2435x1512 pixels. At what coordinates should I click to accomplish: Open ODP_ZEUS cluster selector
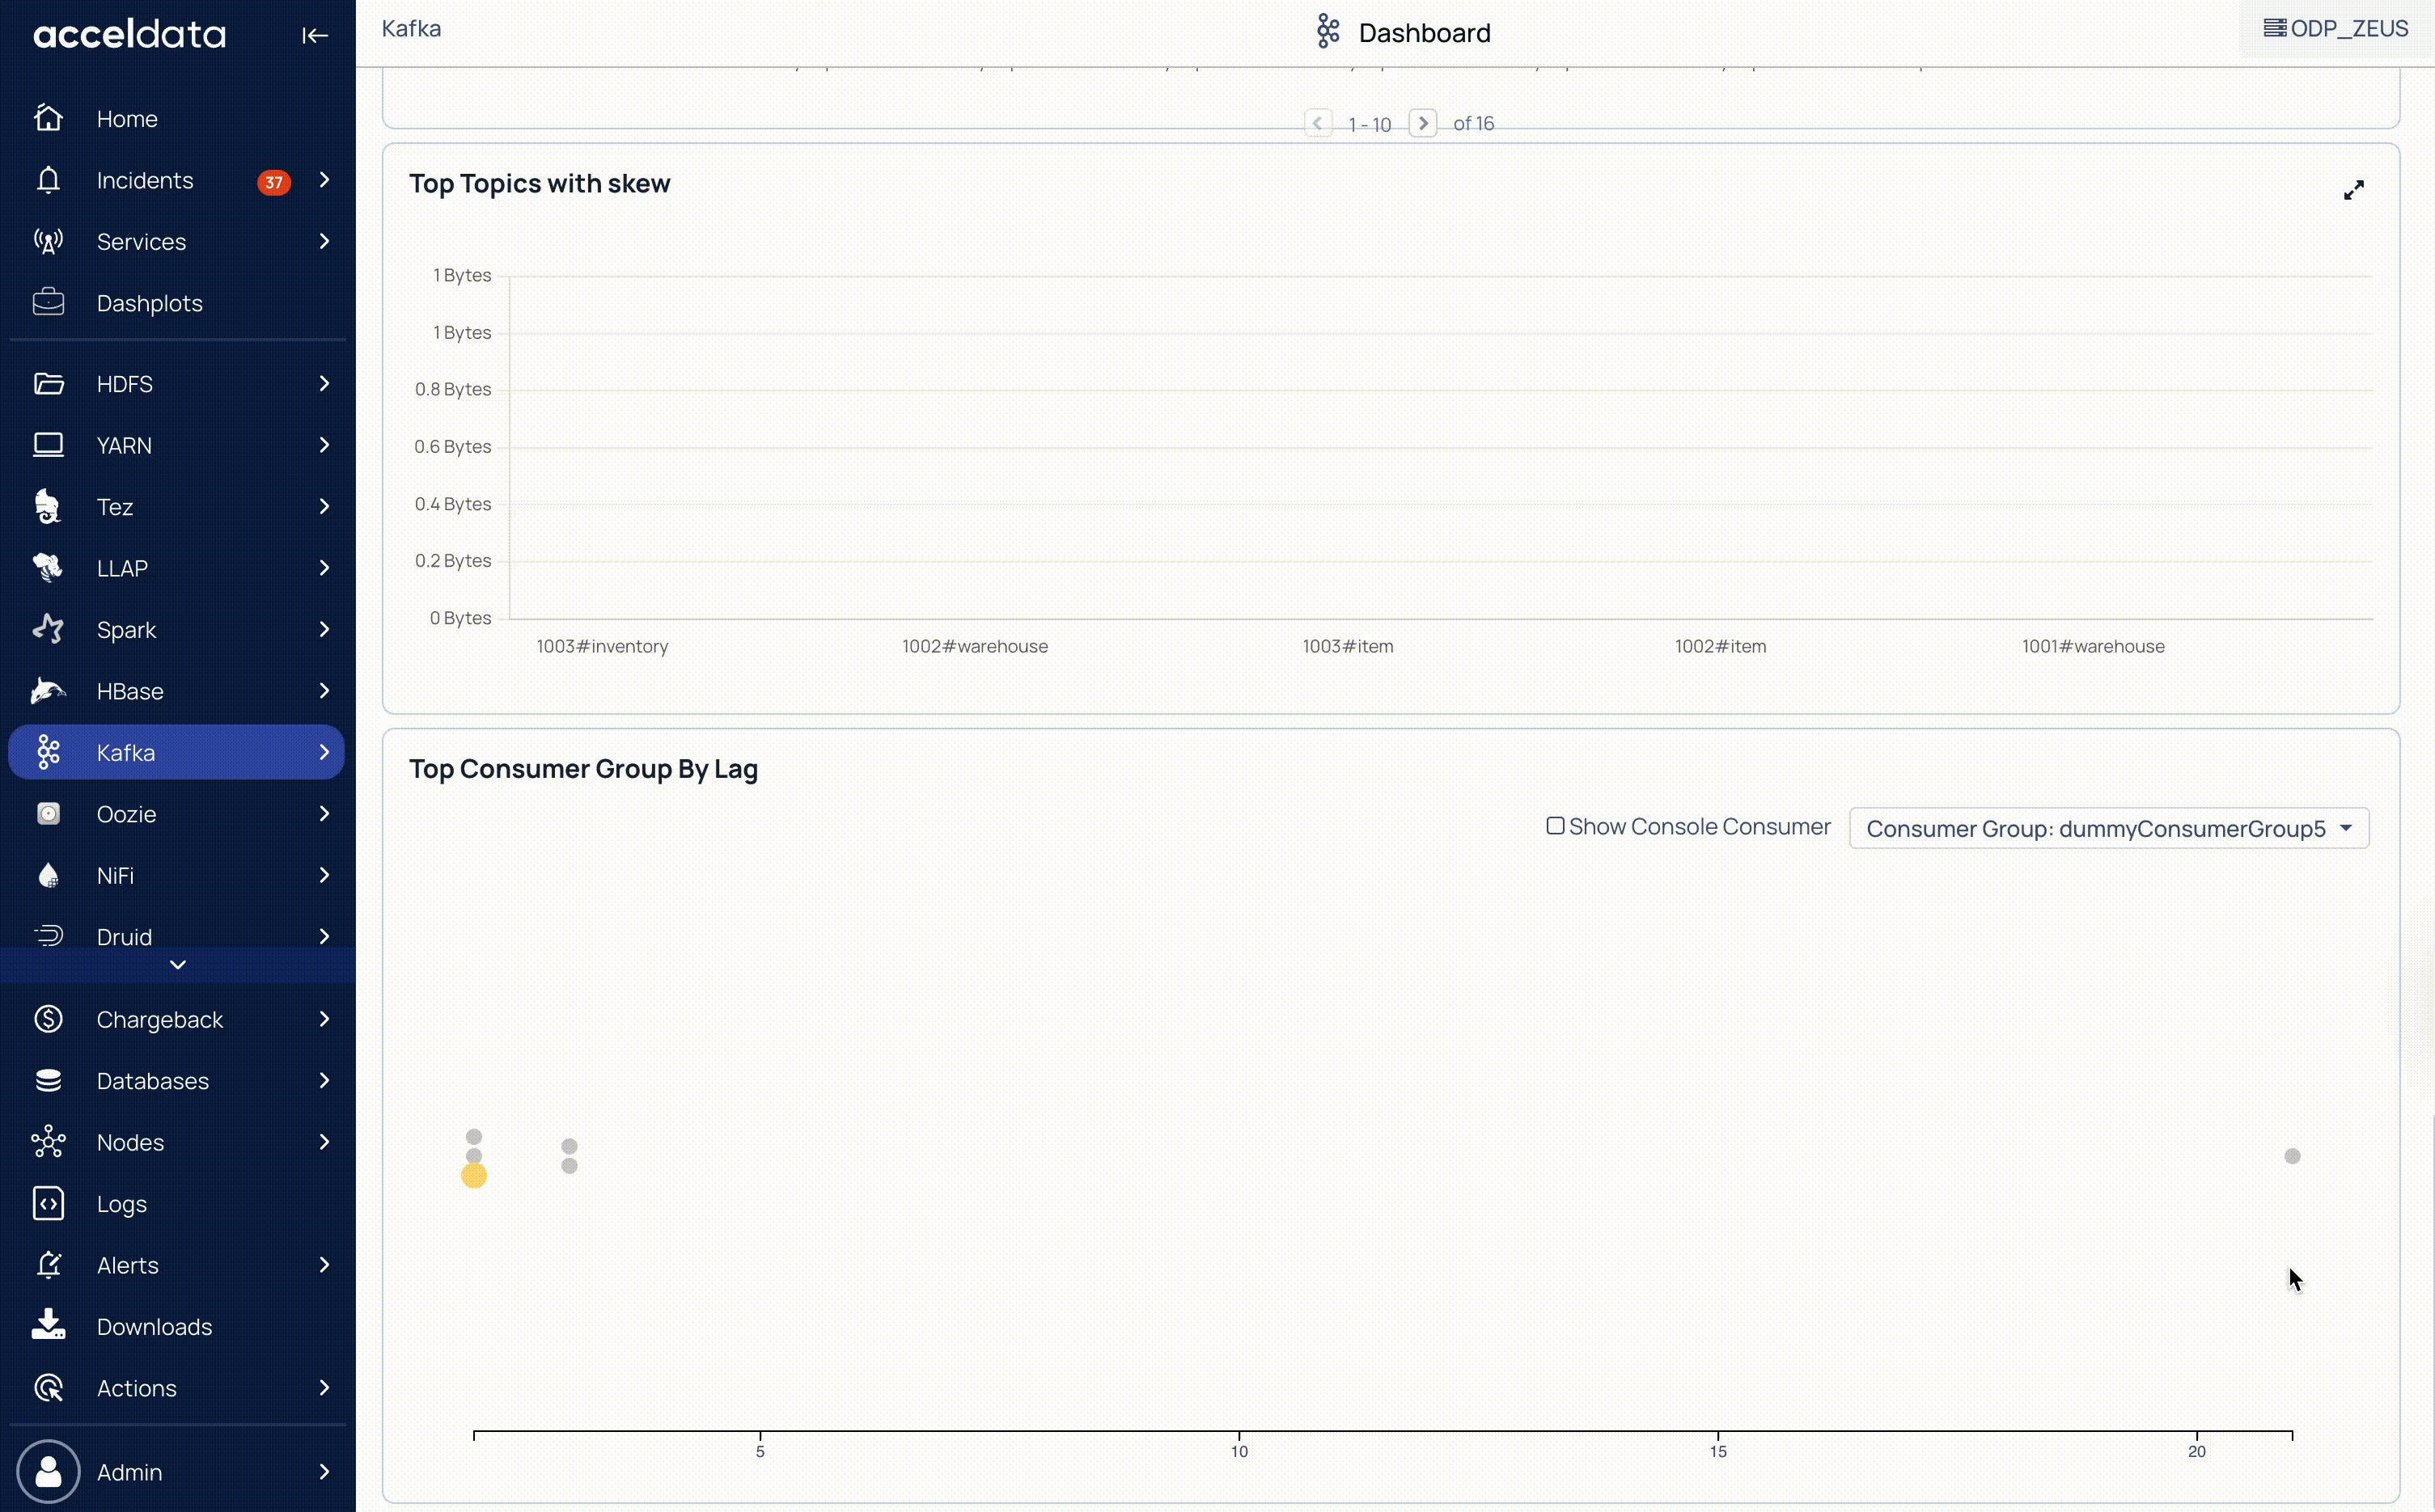coord(2335,28)
